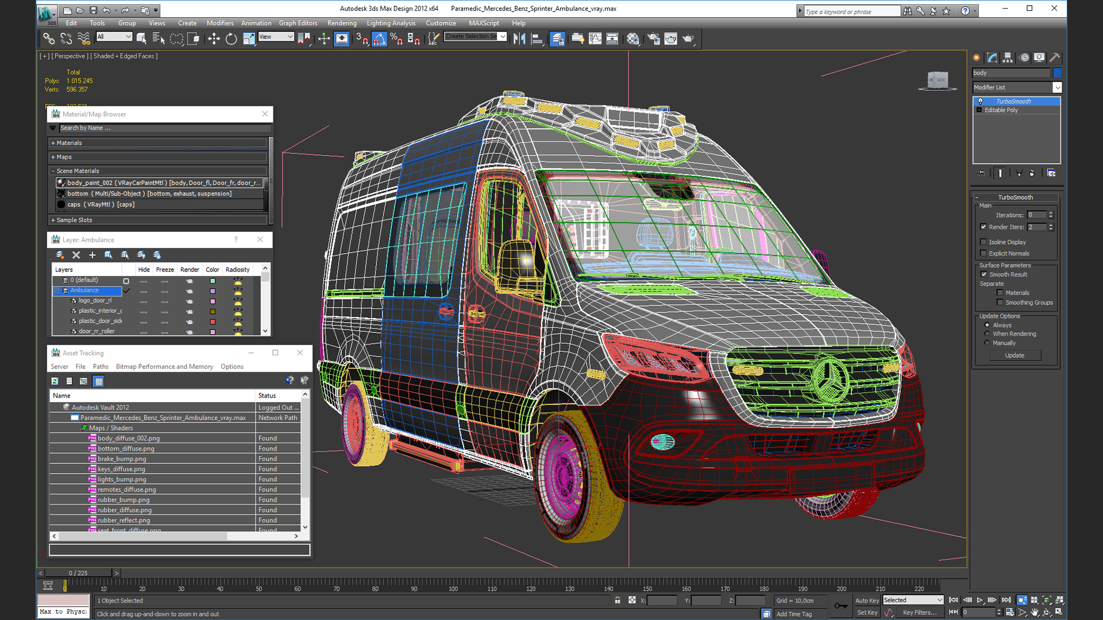Open the Modifiers menu
The height and width of the screenshot is (620, 1103).
(x=220, y=23)
